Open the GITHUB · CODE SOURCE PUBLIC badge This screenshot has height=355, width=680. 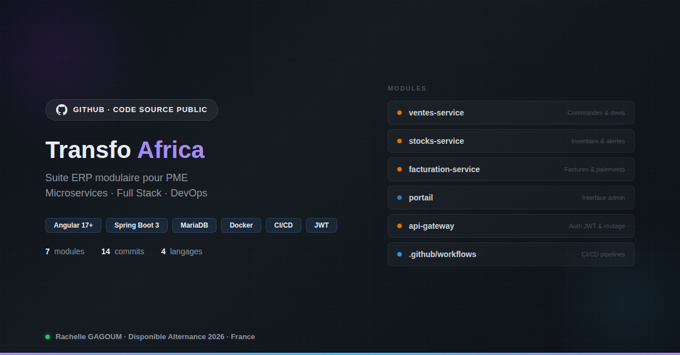[131, 110]
